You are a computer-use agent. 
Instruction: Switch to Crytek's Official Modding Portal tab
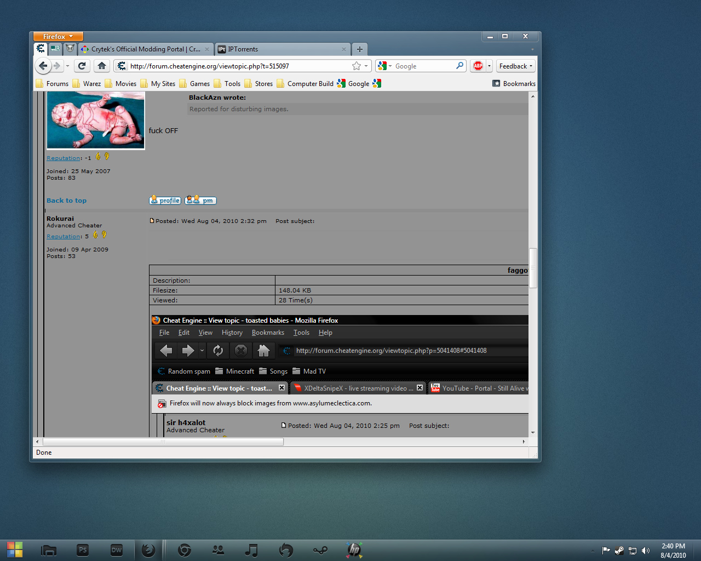[x=145, y=49]
